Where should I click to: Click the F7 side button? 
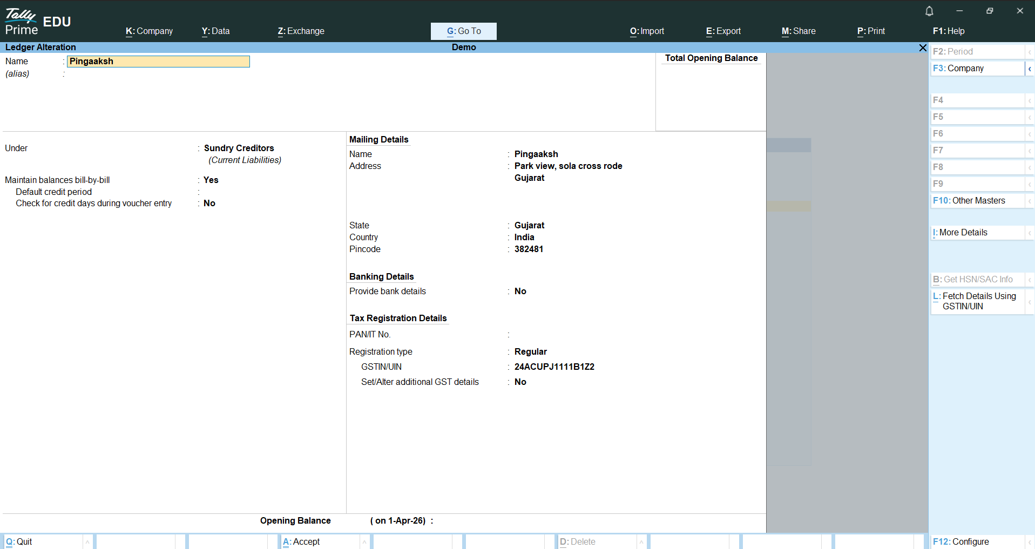coord(977,150)
